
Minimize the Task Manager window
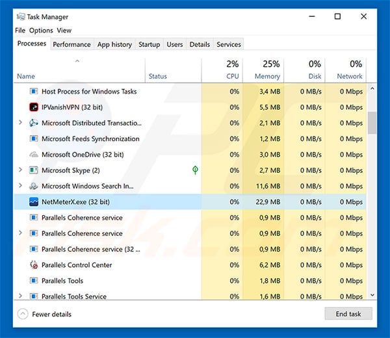click(x=312, y=16)
